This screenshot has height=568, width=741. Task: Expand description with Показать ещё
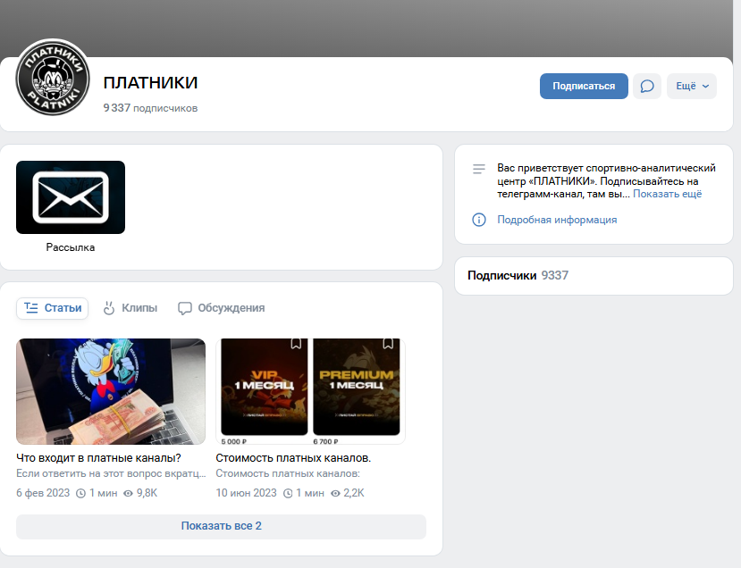point(667,194)
